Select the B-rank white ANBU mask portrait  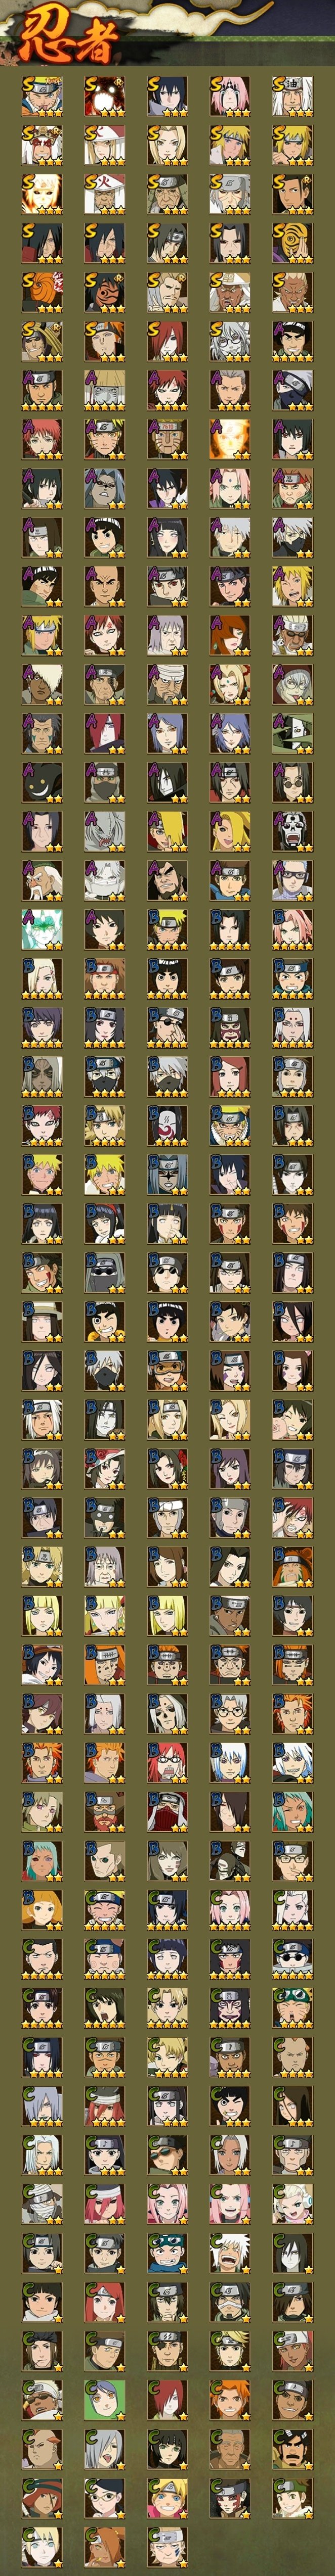[167, 1125]
